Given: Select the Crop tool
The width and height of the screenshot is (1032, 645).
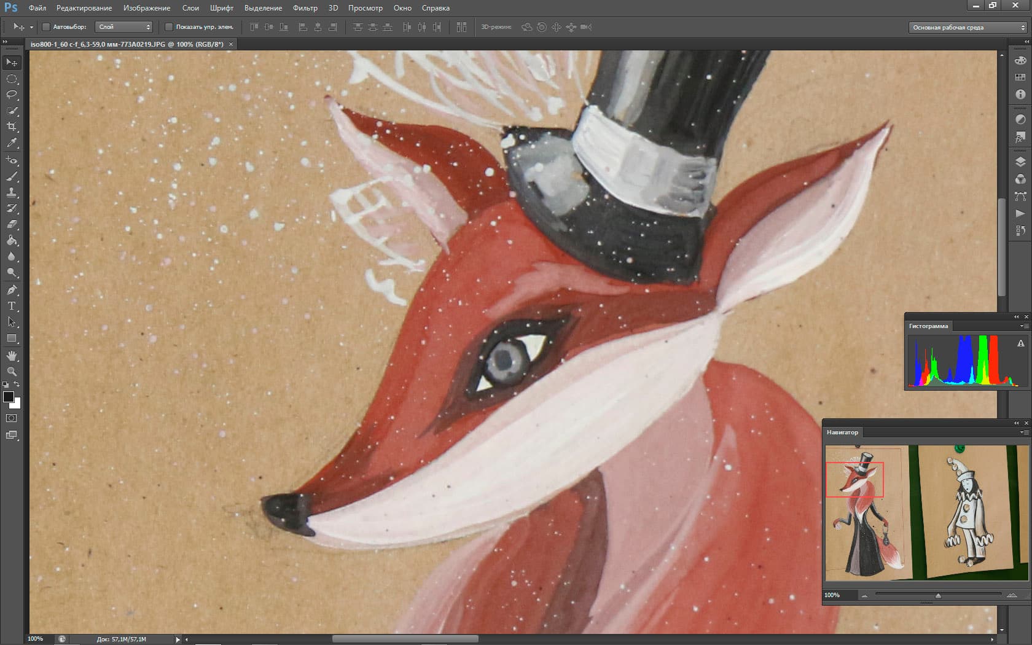Looking at the screenshot, I should coord(12,127).
